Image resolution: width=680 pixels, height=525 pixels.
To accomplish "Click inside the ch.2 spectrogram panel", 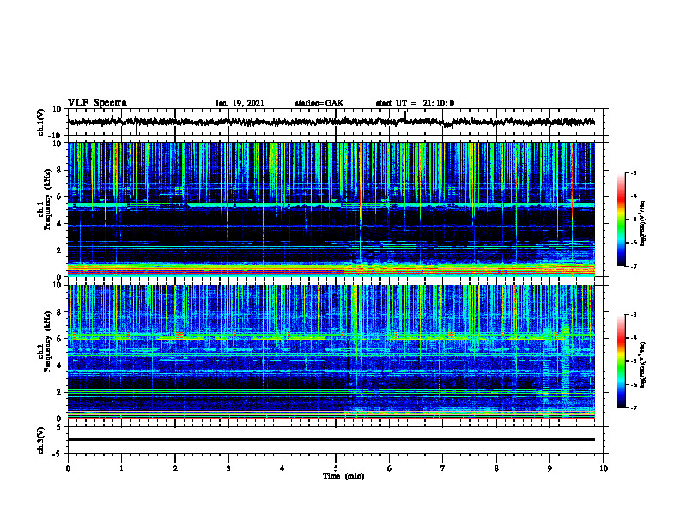I will pos(331,352).
